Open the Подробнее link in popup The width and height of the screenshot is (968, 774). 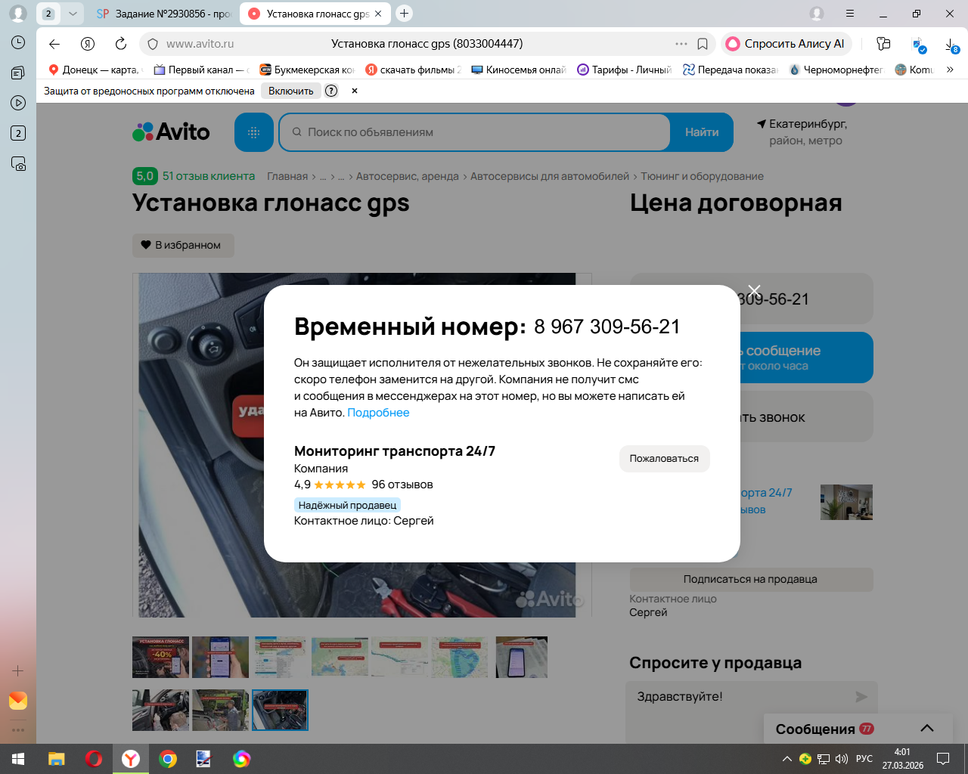378,413
